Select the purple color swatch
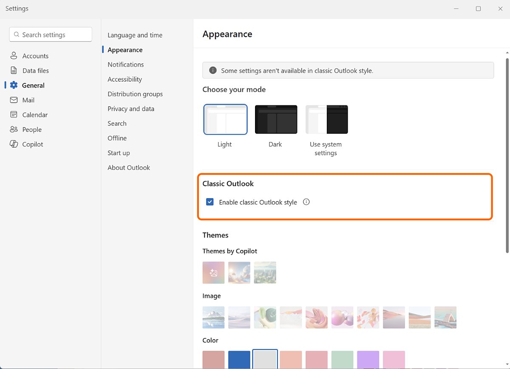Viewport: 510px width, 369px height. [x=368, y=360]
